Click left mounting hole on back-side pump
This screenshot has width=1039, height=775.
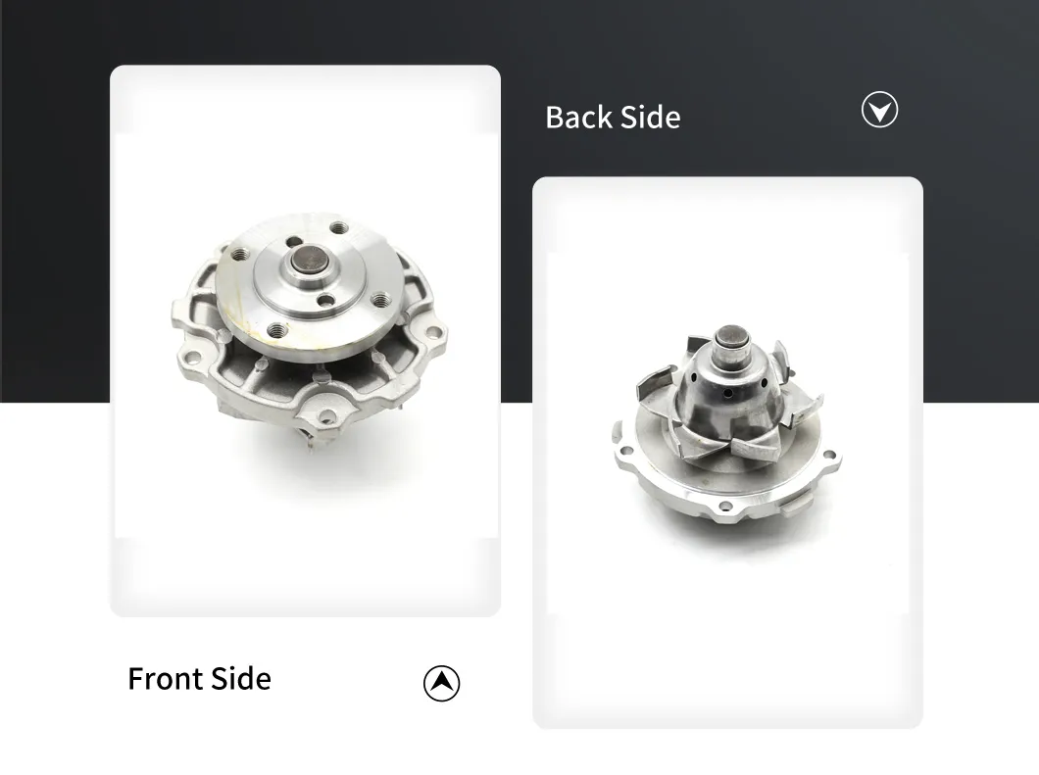click(624, 451)
